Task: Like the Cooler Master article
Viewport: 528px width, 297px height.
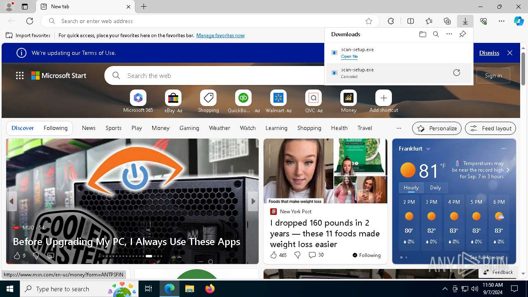Action: point(17,256)
